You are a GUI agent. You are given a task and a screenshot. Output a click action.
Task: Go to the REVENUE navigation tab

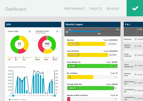click(x=113, y=9)
